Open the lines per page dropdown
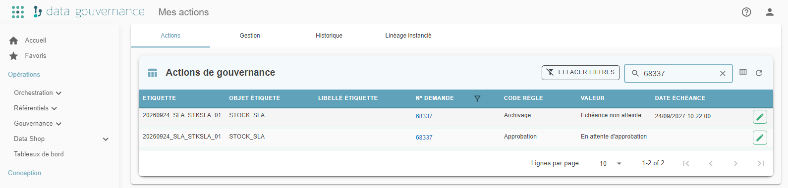The image size is (788, 188). pos(611,163)
